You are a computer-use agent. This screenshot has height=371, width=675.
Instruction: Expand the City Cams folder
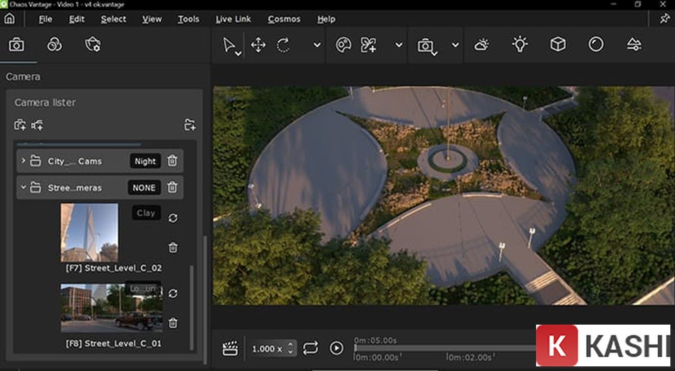pyautogui.click(x=23, y=161)
